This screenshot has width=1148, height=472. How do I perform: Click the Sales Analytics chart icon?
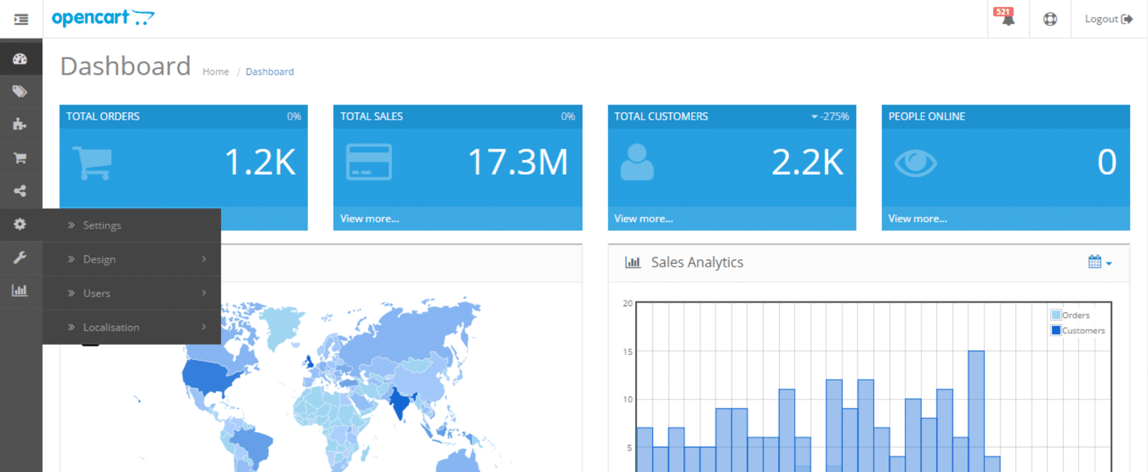tap(633, 263)
